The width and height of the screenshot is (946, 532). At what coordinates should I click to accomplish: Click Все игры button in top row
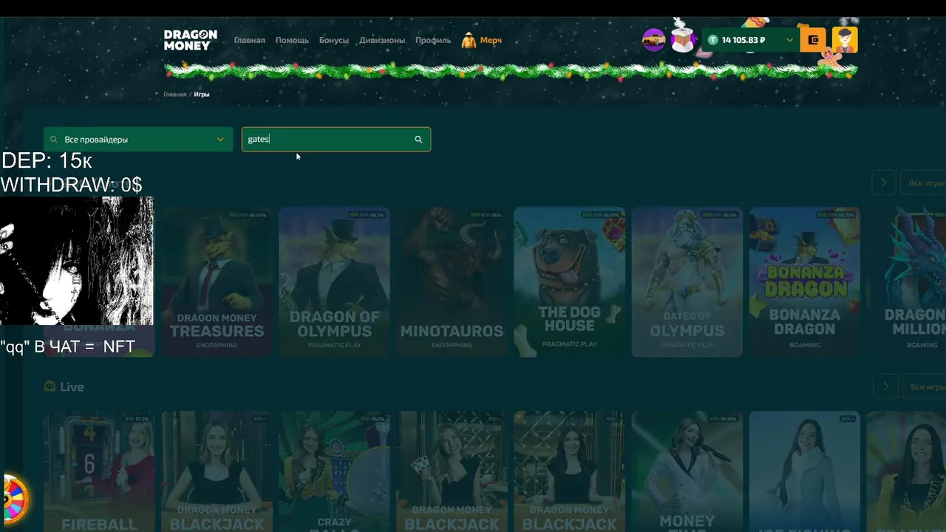click(924, 183)
